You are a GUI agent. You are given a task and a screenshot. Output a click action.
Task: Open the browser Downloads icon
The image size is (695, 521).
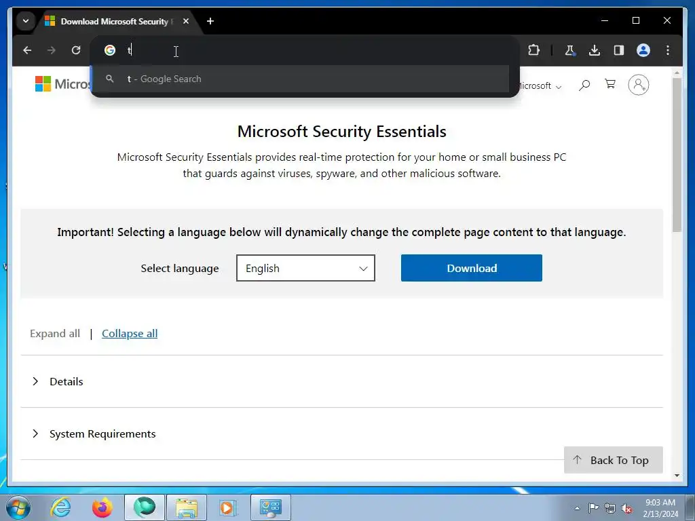pos(595,50)
